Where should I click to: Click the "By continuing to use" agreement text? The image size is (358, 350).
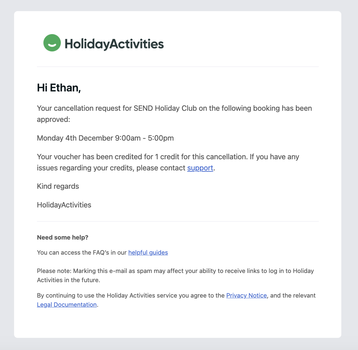pyautogui.click(x=131, y=296)
